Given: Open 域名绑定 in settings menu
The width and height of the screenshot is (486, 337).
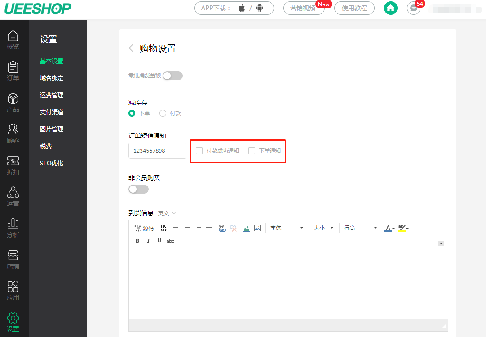Looking at the screenshot, I should (52, 78).
